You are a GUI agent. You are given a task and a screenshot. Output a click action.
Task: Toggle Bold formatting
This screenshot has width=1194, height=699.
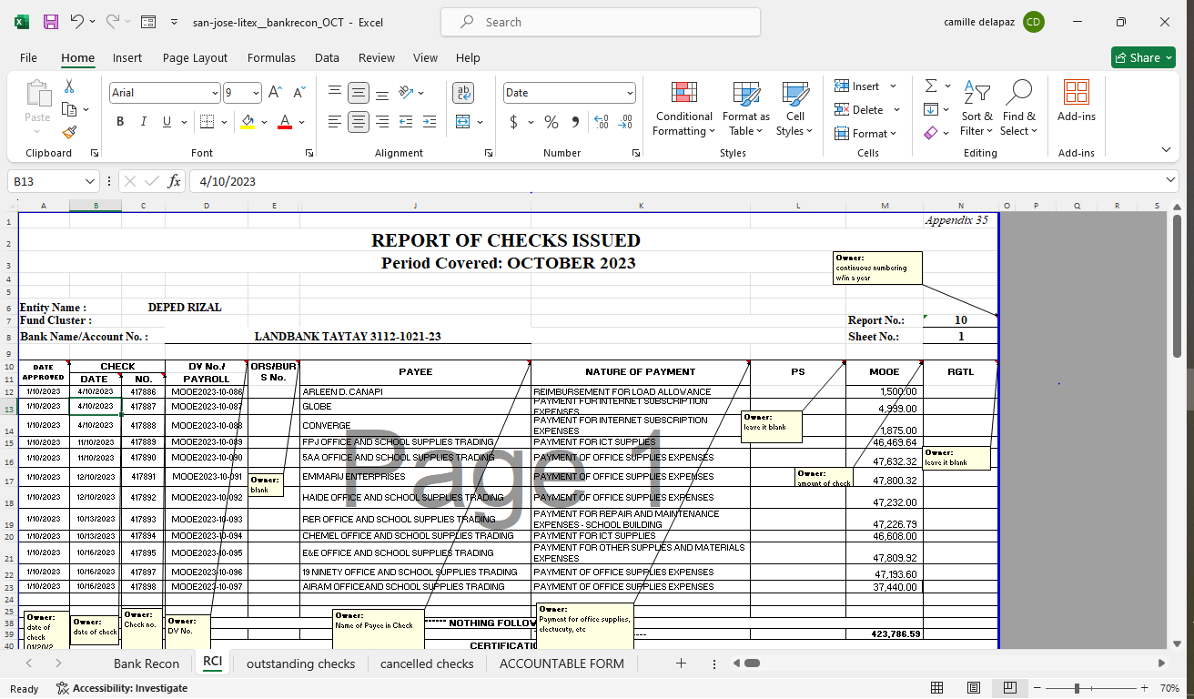(x=120, y=122)
